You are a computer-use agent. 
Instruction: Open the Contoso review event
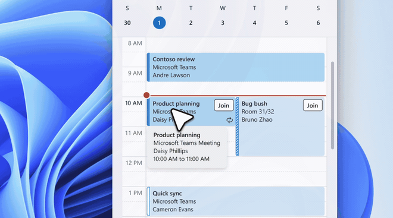236,67
